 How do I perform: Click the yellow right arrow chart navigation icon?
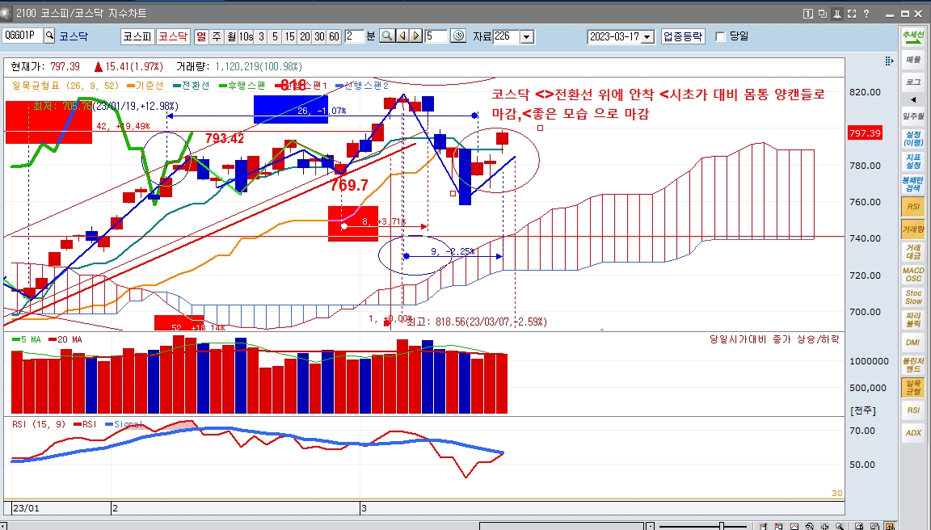[x=416, y=36]
